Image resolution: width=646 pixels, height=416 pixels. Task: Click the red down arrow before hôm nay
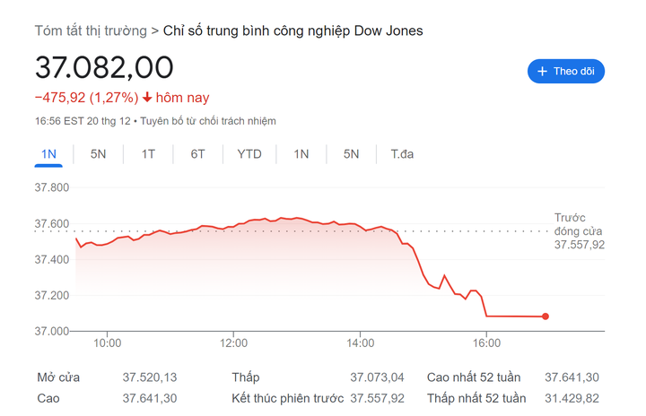tap(147, 97)
